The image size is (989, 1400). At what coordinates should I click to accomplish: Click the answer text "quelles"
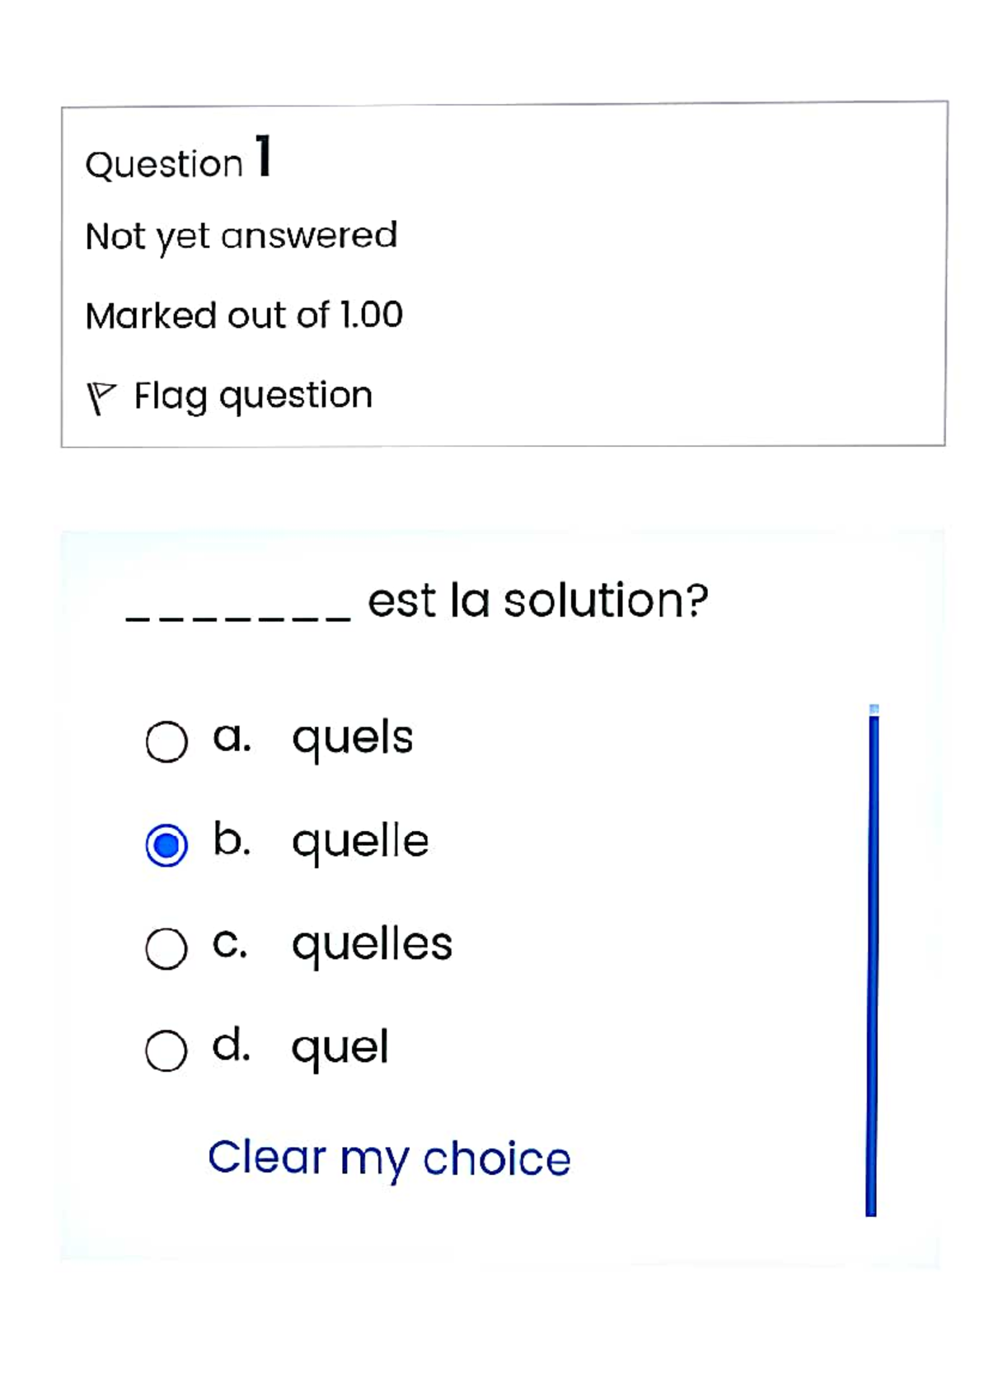click(372, 944)
